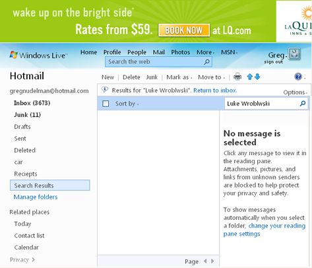Click the Hotmail heading
This screenshot has width=312, height=268.
click(27, 76)
